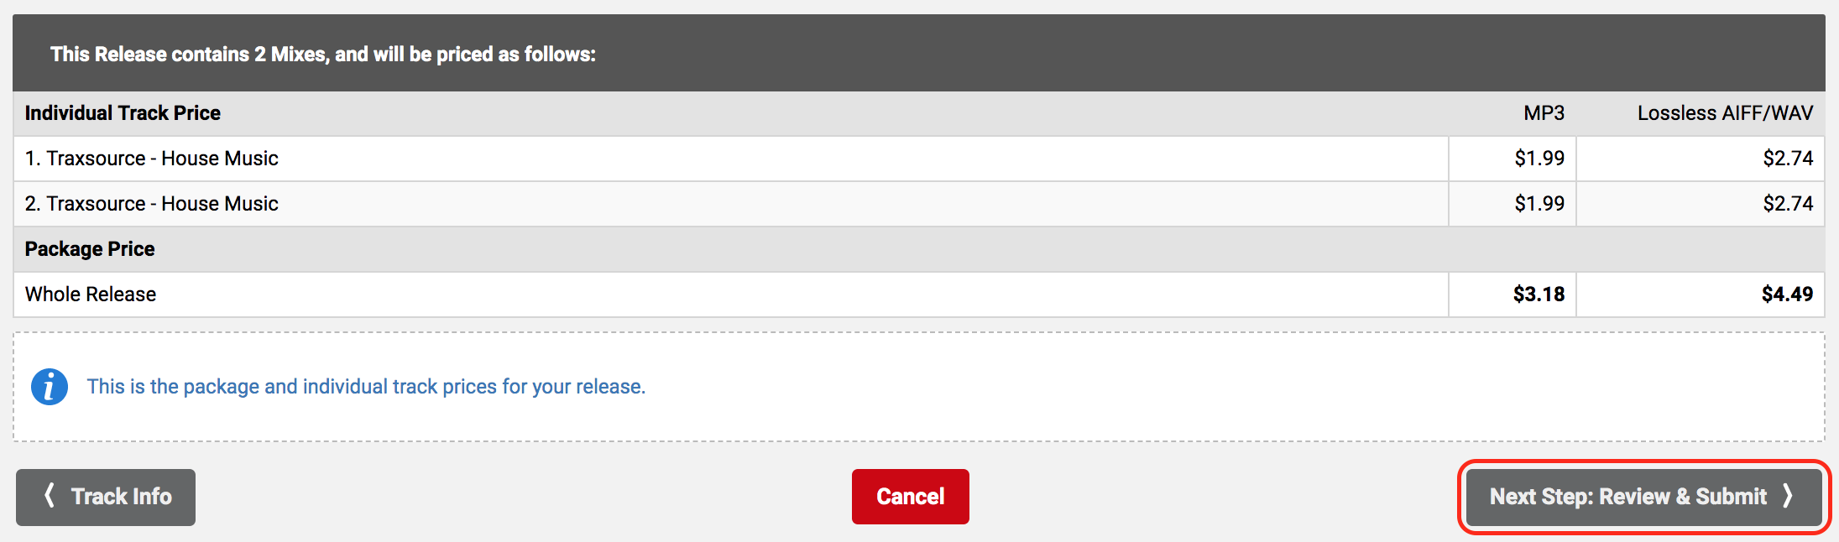The image size is (1839, 542).
Task: Click the MP3 column header
Action: tap(1544, 113)
